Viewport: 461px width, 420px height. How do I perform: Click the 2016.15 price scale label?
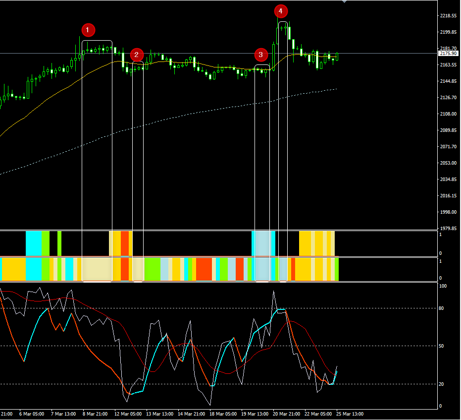coord(448,195)
